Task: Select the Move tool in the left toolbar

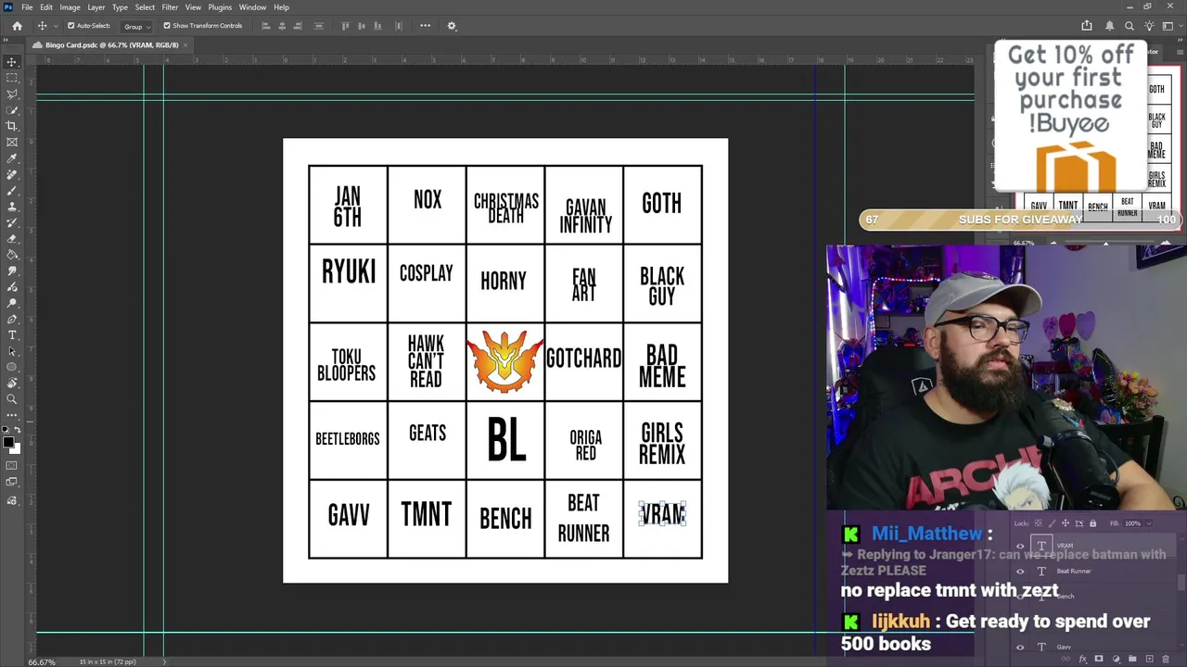Action: coord(12,62)
